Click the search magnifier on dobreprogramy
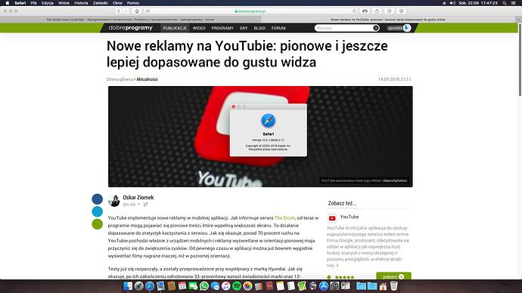This screenshot has height=293, width=522. click(376, 28)
